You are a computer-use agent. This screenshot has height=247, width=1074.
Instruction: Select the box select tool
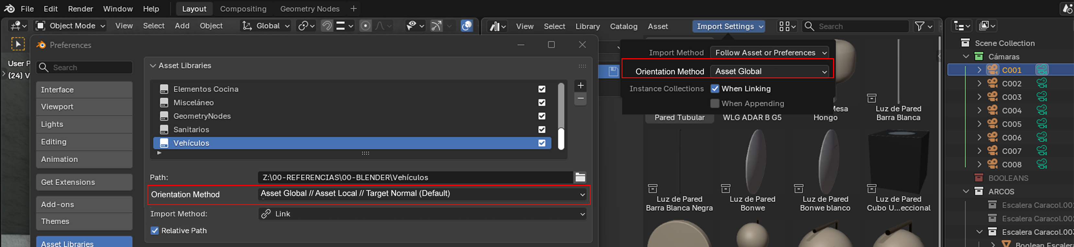pos(18,44)
